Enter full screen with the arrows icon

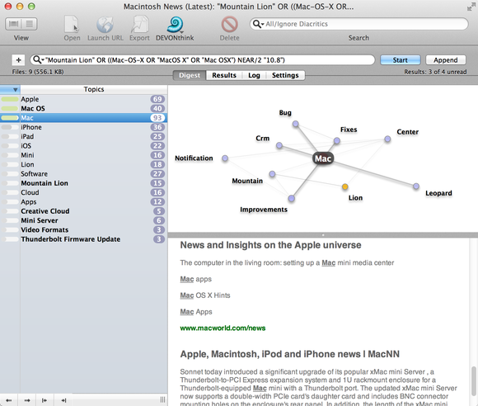(471, 7)
